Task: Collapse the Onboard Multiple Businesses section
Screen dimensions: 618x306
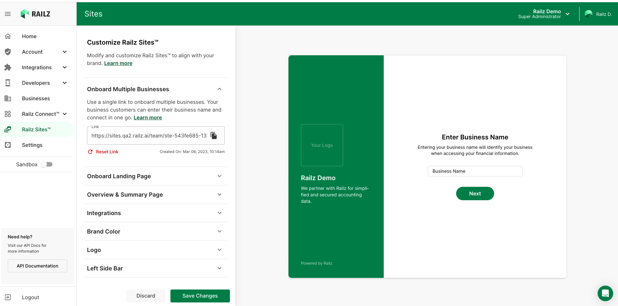Action: coord(220,89)
